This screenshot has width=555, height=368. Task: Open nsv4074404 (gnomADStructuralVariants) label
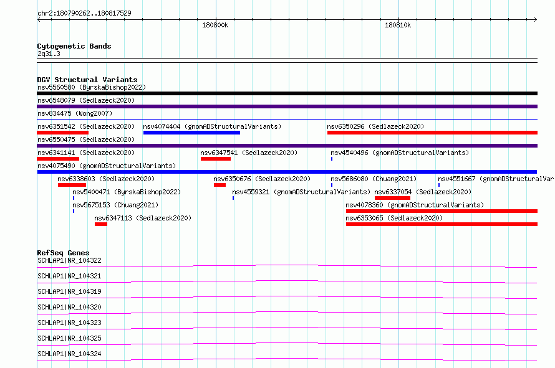click(x=212, y=126)
